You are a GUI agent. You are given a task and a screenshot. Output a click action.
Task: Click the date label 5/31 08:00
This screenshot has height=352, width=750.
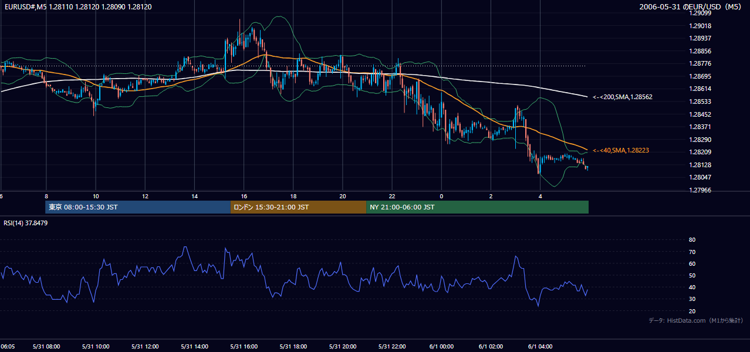(46, 347)
